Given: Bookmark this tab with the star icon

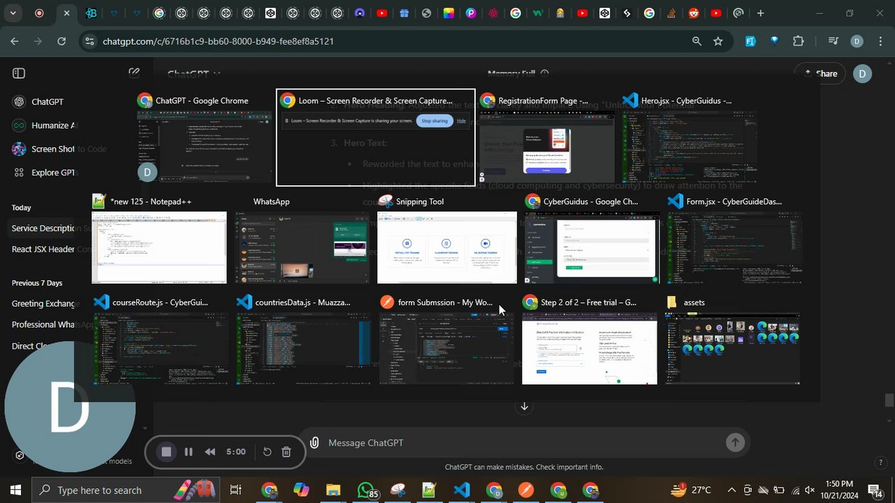Looking at the screenshot, I should click(718, 41).
